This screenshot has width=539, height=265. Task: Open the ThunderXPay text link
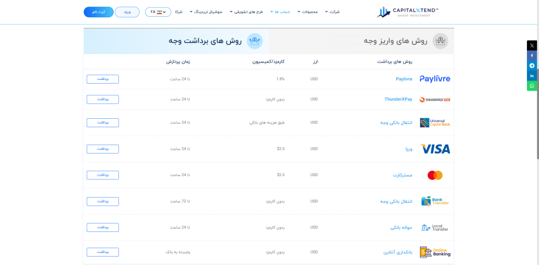point(398,99)
